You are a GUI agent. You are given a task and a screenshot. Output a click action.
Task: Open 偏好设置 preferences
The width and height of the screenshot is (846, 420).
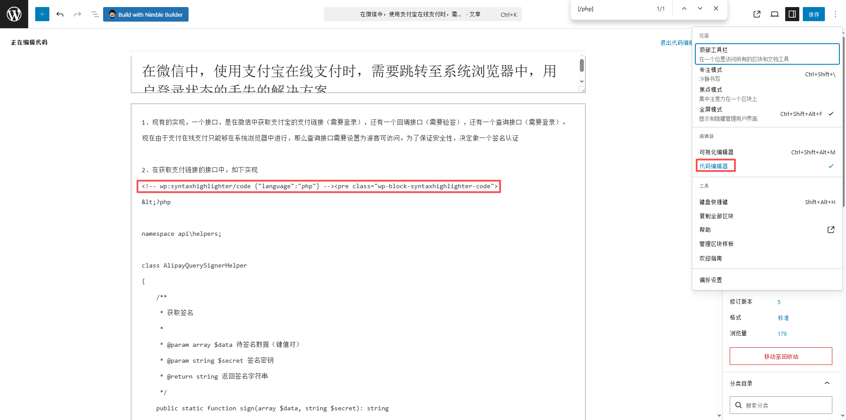point(767,280)
